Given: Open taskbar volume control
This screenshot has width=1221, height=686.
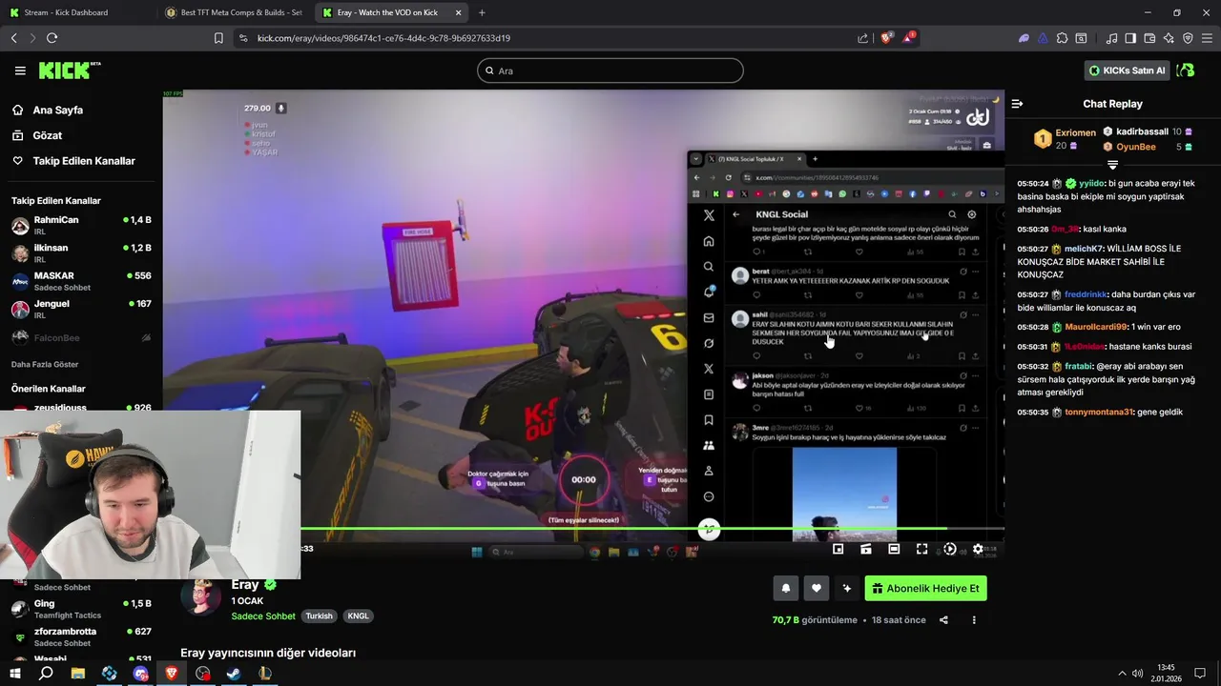Looking at the screenshot, I should 1137,674.
